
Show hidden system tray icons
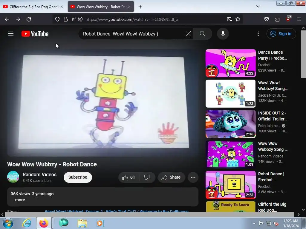[254, 223]
